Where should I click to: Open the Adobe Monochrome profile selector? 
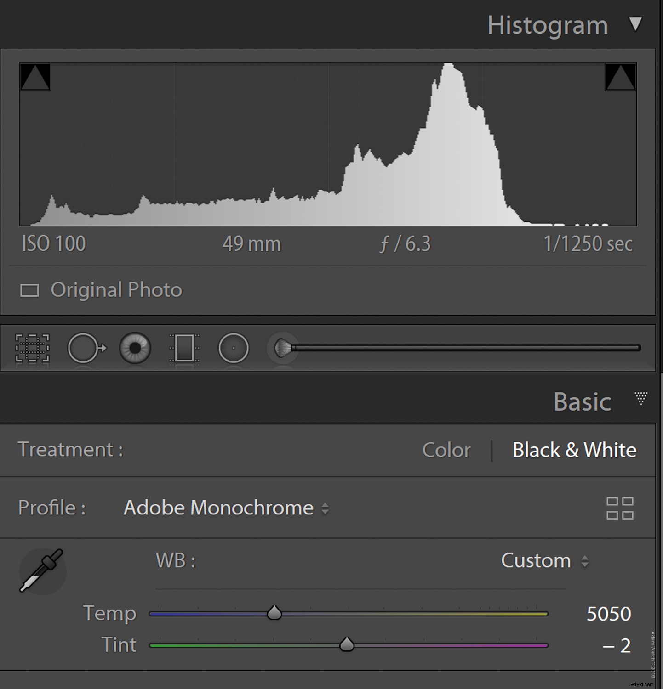[225, 508]
